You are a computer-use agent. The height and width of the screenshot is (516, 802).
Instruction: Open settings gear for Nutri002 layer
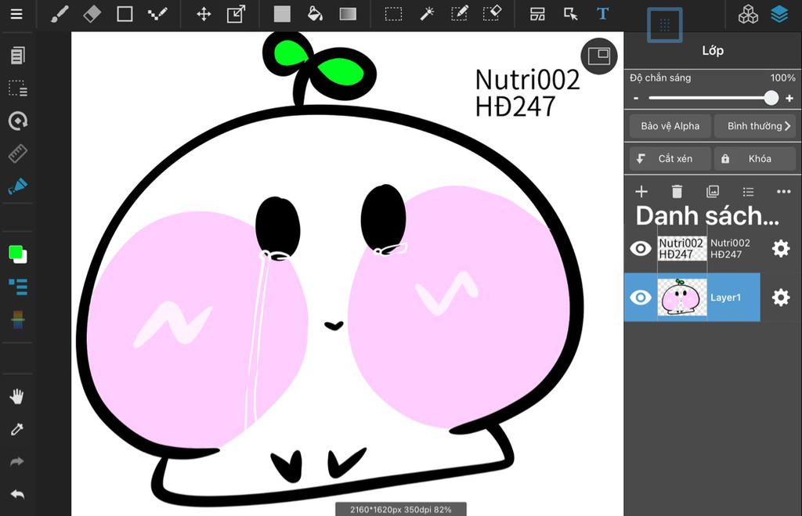(x=781, y=248)
